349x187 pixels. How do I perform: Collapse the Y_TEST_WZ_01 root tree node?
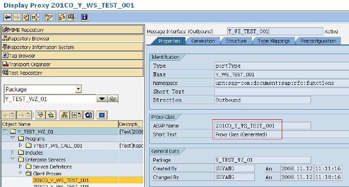click(5, 131)
